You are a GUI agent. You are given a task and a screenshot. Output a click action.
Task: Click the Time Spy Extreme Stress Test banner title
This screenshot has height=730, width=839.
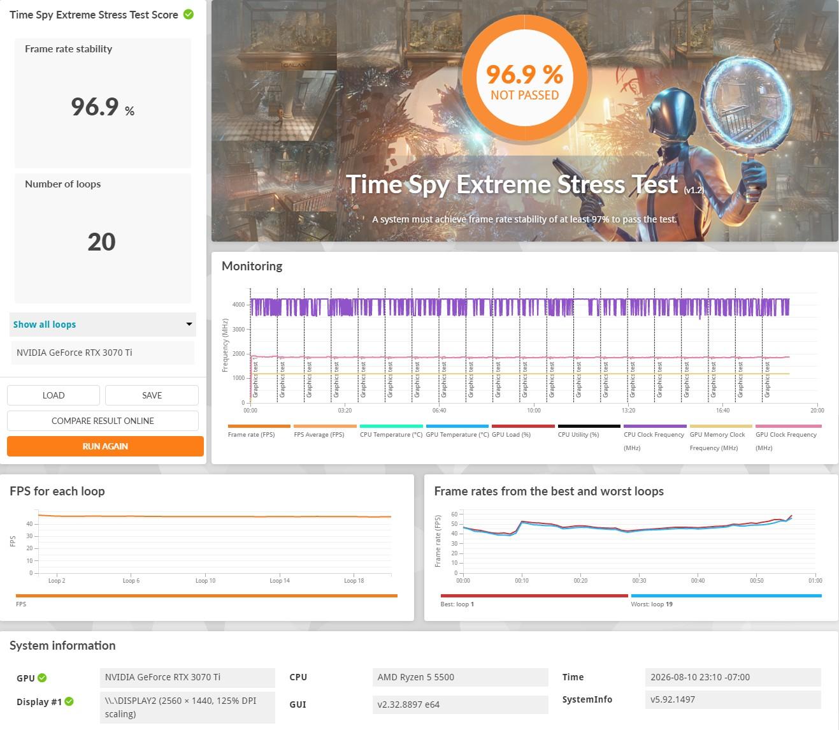coord(512,184)
